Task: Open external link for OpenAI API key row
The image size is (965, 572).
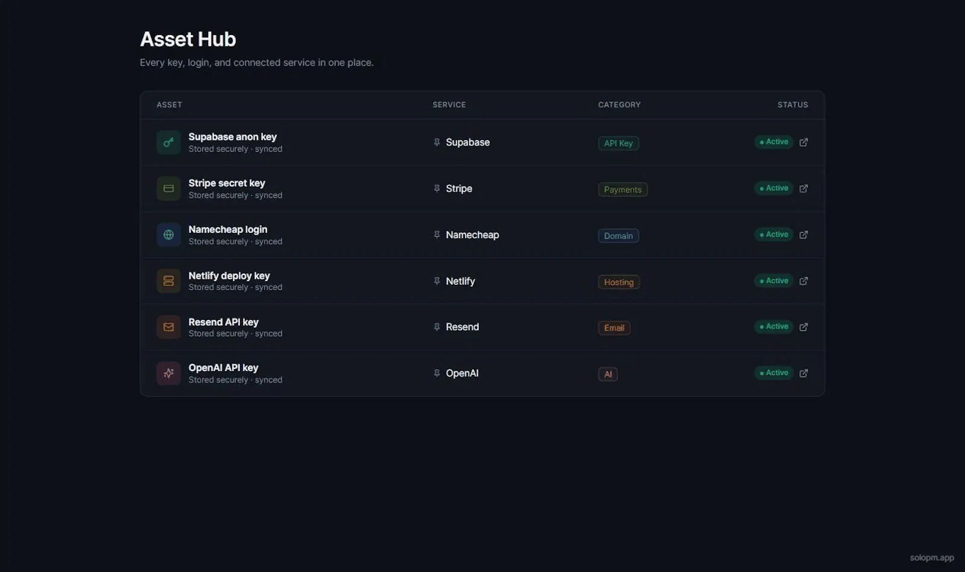Action: pos(803,373)
